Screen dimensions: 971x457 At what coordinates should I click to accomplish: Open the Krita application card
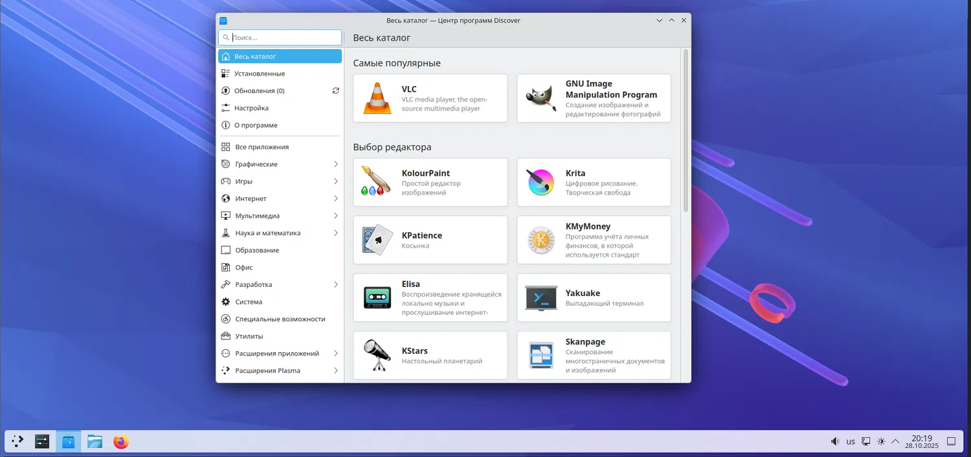click(594, 182)
